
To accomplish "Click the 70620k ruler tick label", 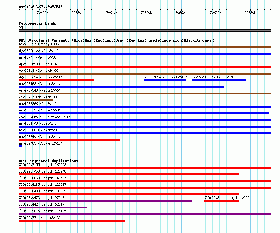I will coord(42,13).
